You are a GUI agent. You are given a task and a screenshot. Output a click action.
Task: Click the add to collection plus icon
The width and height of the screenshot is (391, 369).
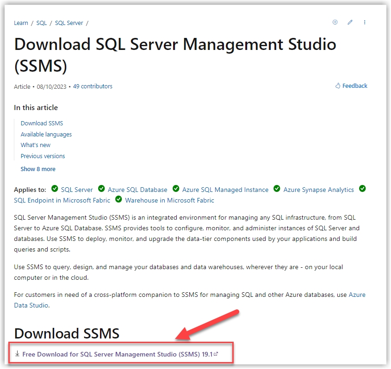pos(335,22)
